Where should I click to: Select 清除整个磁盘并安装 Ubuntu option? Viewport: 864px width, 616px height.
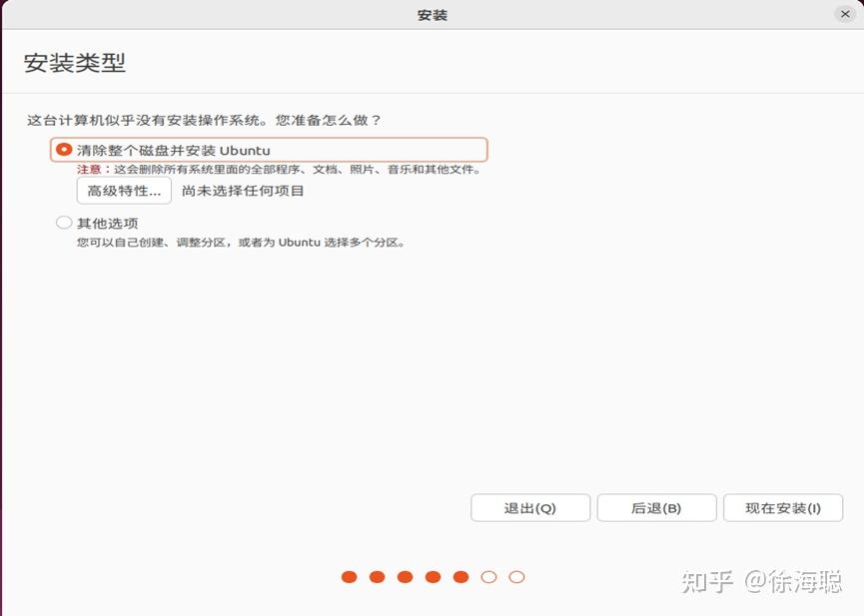[x=62, y=147]
